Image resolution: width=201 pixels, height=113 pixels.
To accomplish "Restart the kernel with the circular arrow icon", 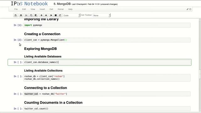I will 60,15.
